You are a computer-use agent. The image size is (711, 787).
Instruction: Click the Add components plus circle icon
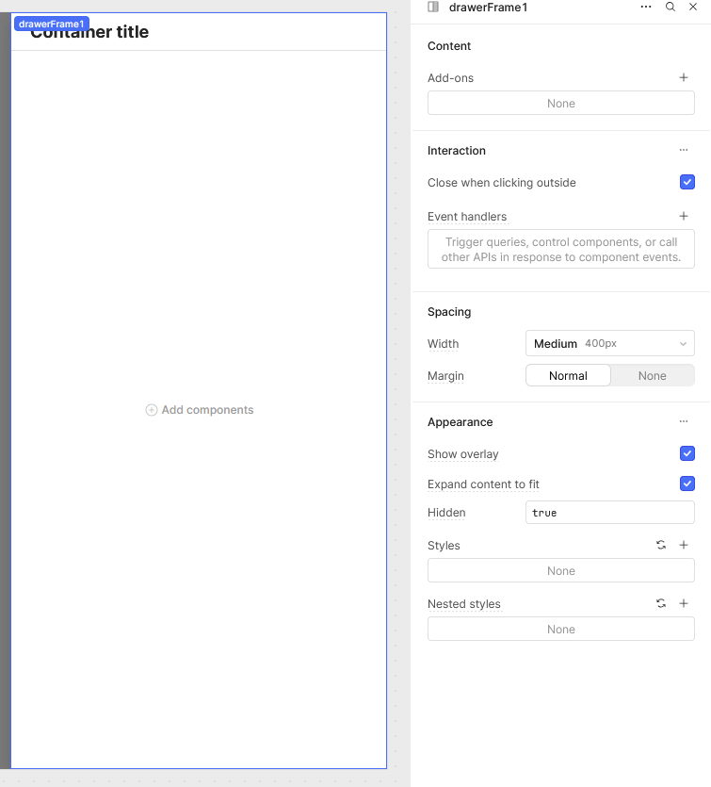coord(152,410)
